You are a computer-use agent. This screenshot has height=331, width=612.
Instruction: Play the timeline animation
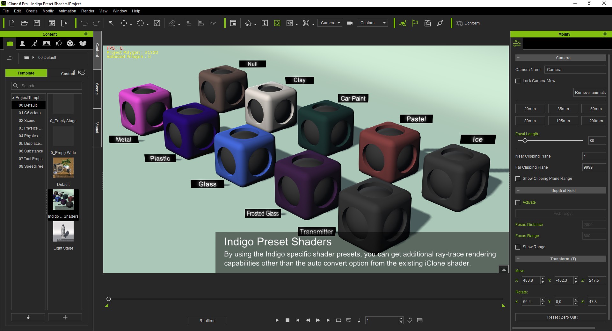pos(277,320)
